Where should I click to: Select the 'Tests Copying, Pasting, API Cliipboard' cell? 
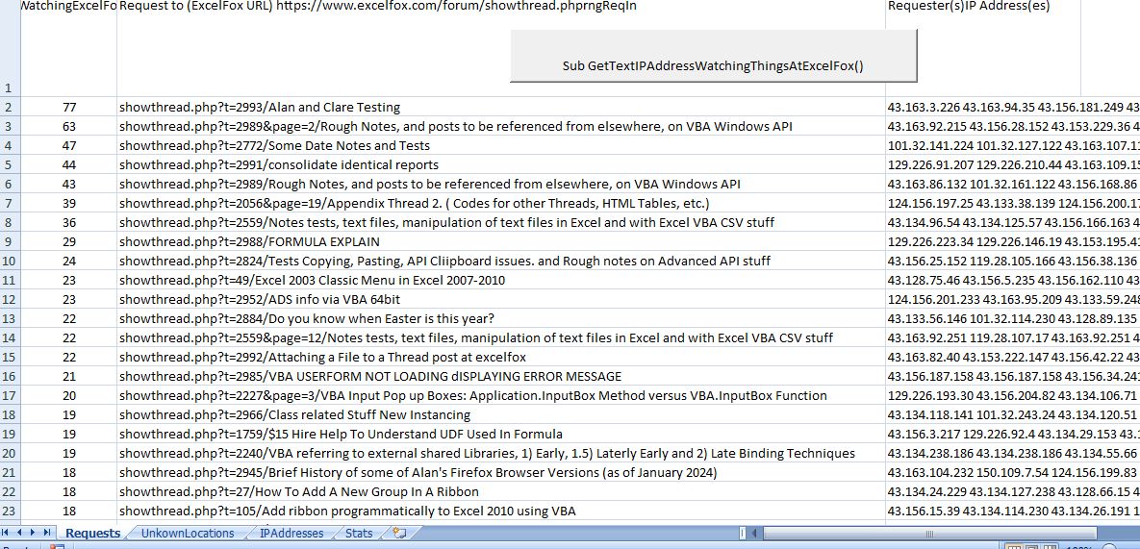click(501, 261)
